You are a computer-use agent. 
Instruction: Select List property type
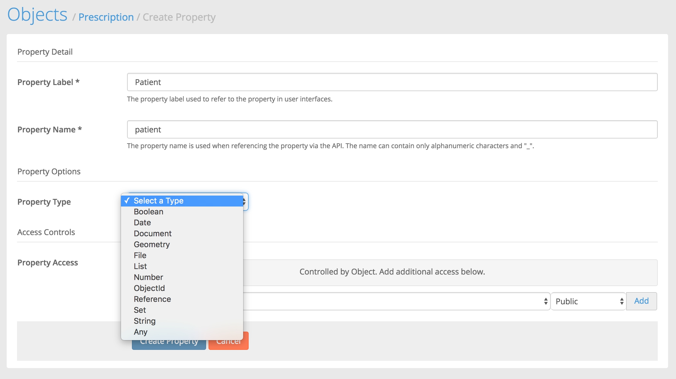pyautogui.click(x=182, y=266)
